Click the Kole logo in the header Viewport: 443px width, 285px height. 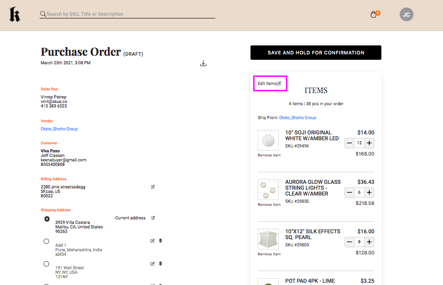click(x=14, y=14)
